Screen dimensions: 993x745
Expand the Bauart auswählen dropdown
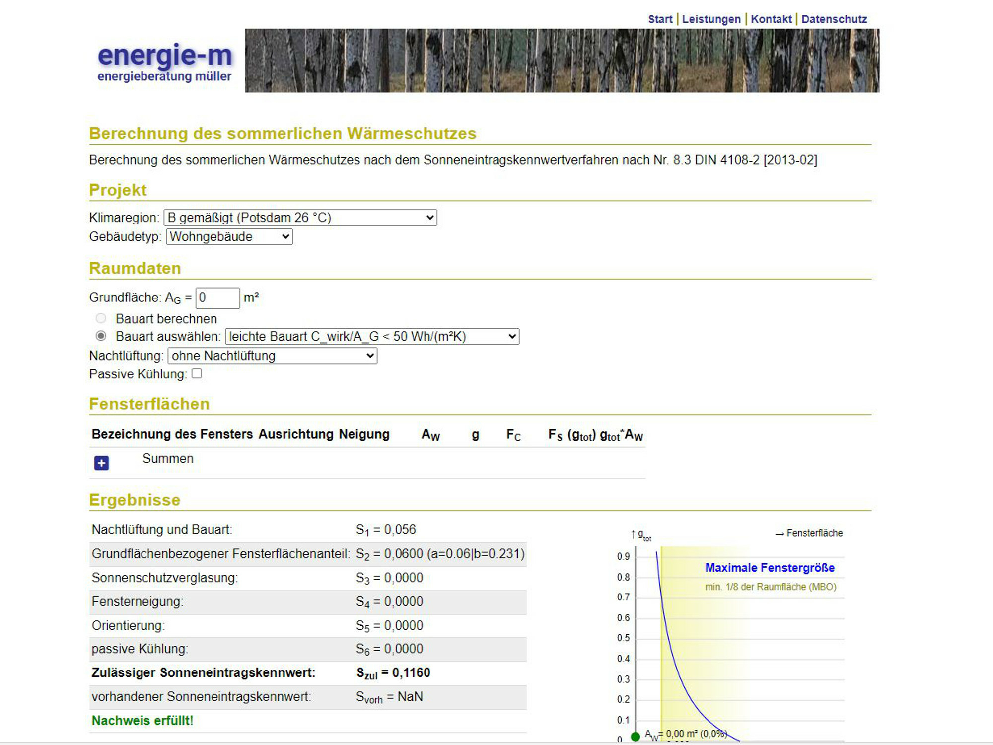[372, 337]
